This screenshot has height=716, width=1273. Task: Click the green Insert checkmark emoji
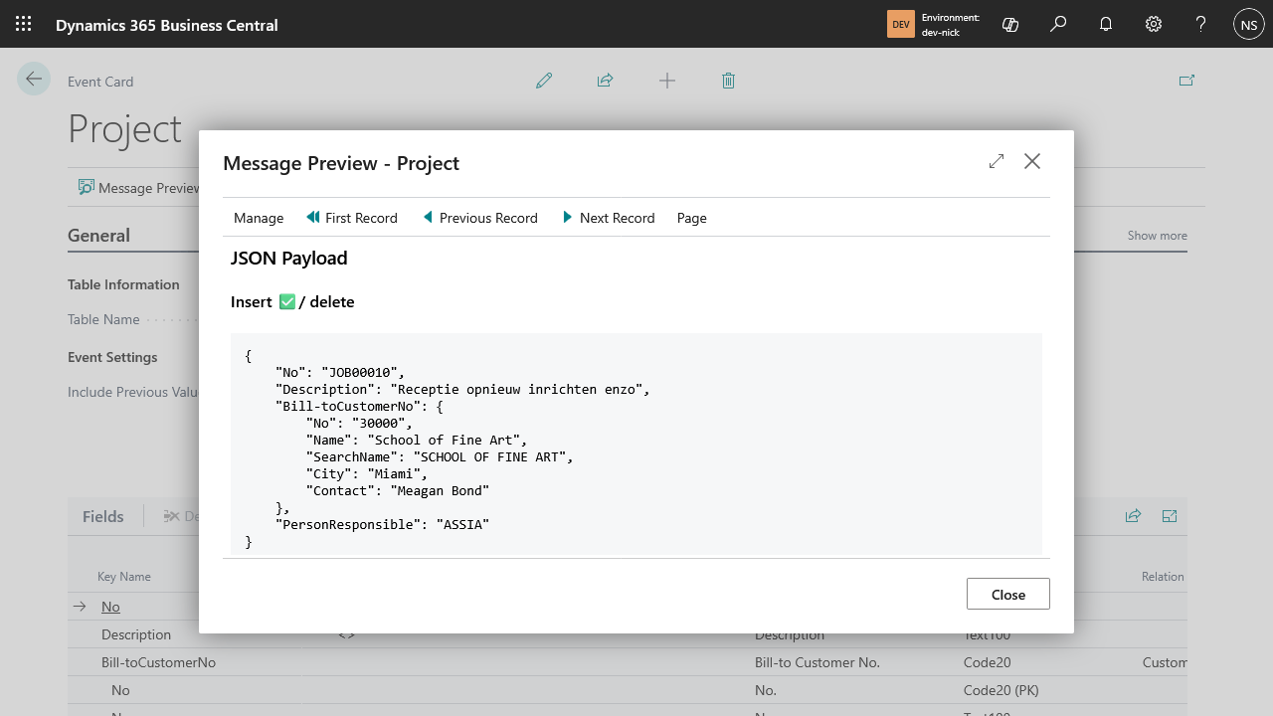pyautogui.click(x=287, y=301)
